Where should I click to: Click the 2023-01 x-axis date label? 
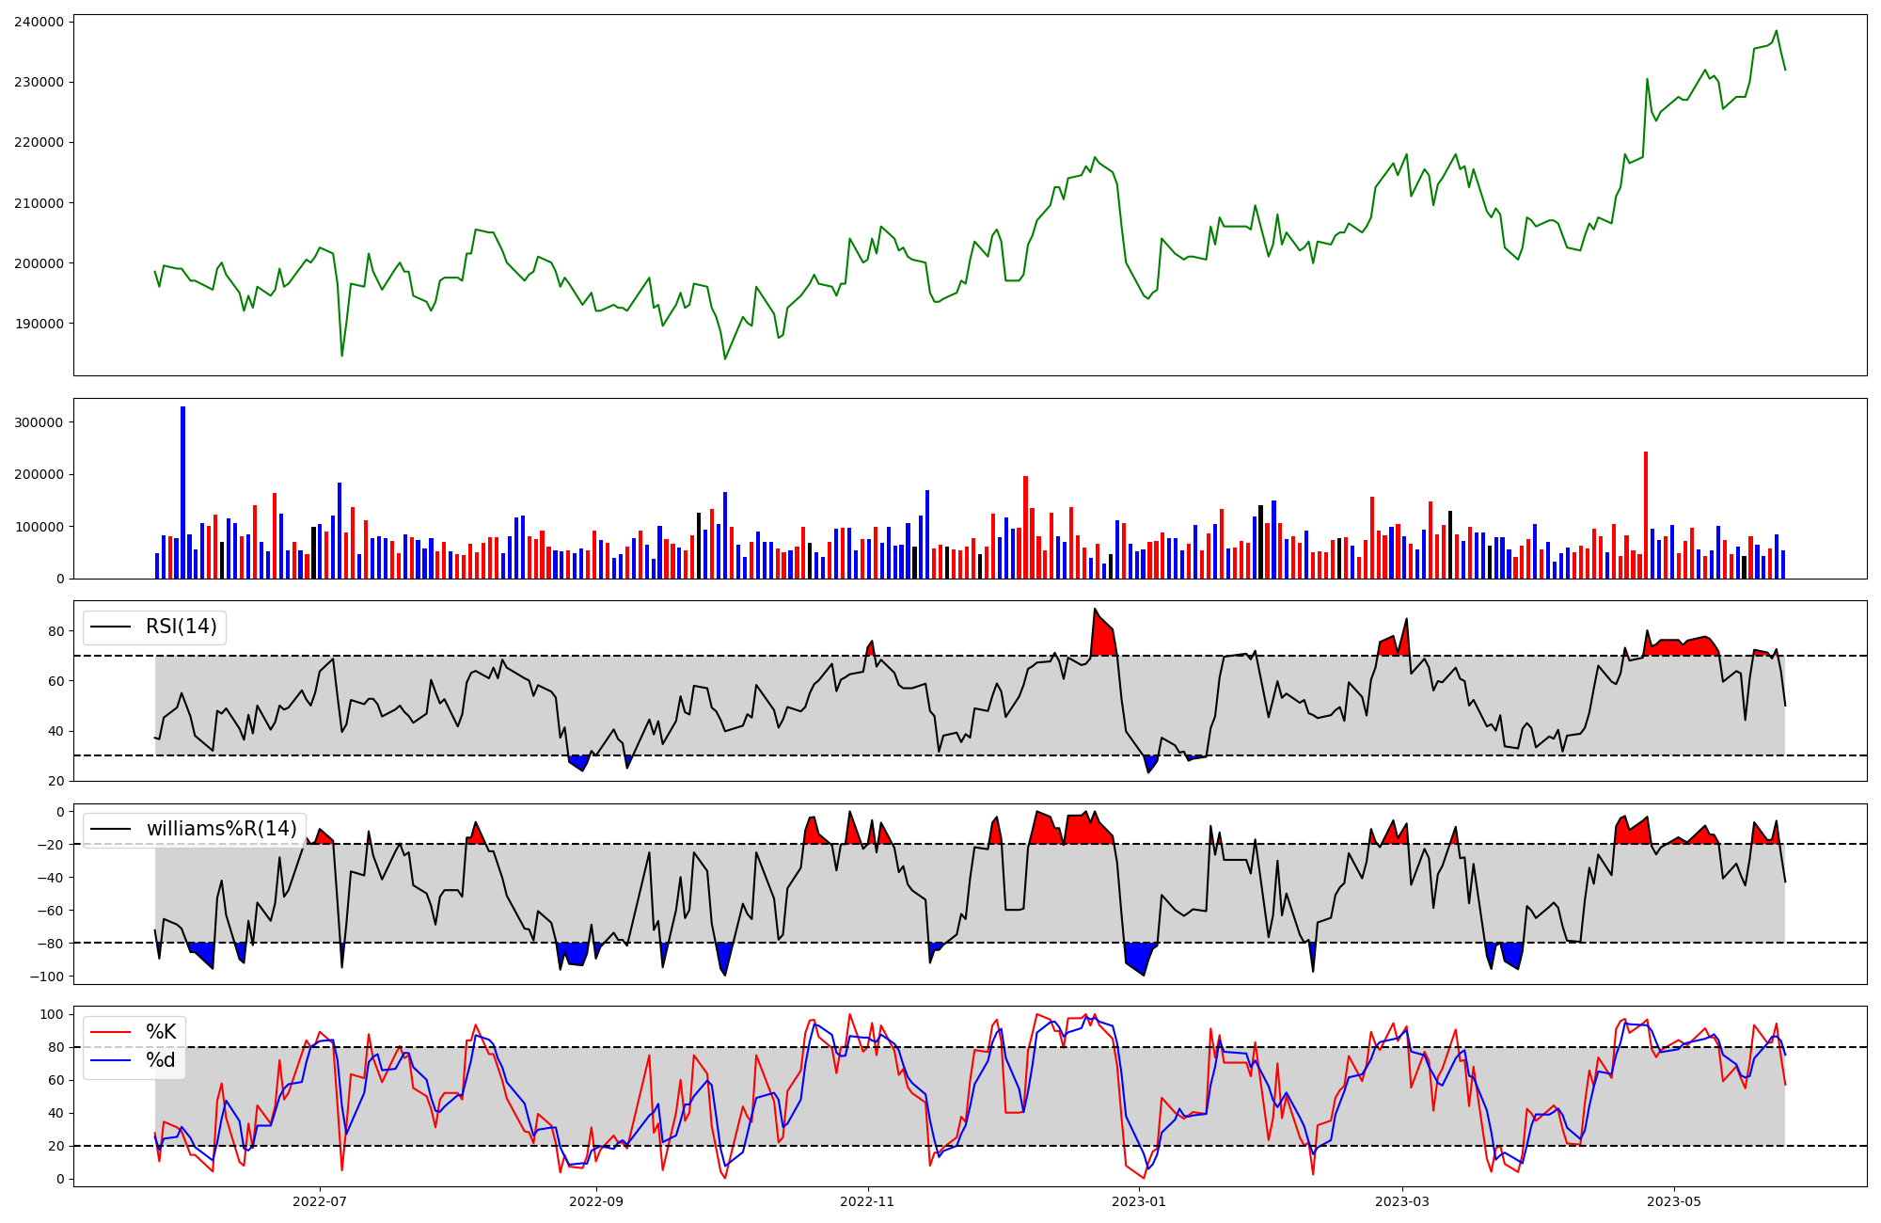1139,1201
